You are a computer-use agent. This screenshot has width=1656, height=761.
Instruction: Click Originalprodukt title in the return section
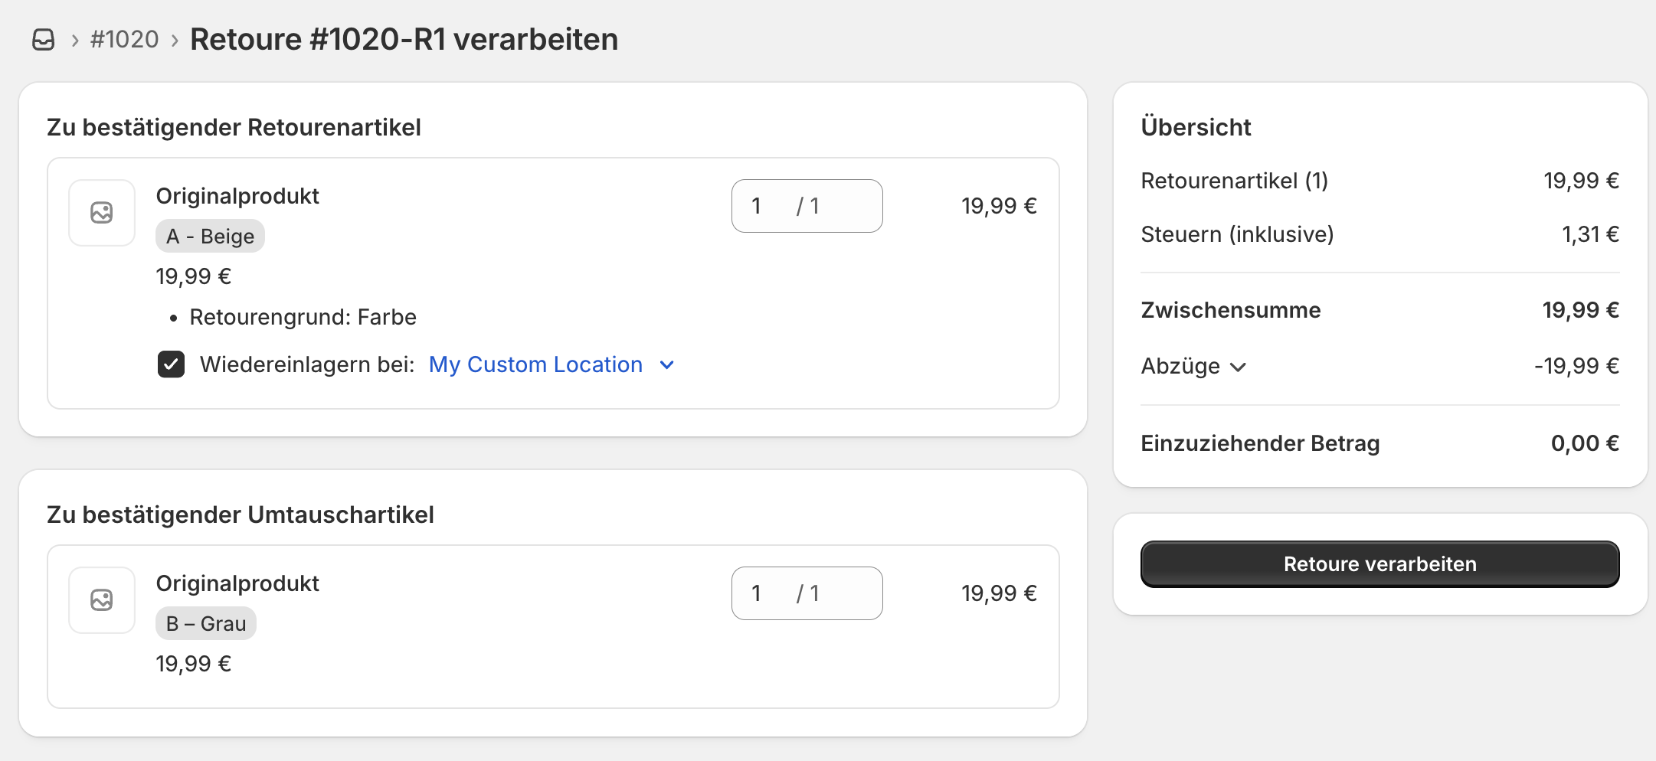pos(237,196)
